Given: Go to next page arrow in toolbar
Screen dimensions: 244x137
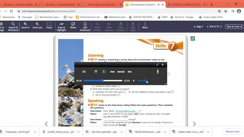Looking at the screenshot, I should [x=221, y=27].
